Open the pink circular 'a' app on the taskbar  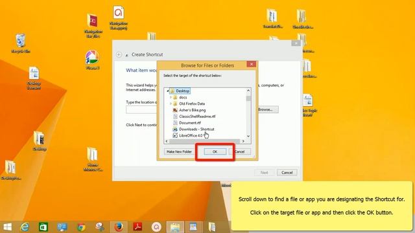pyautogui.click(x=156, y=227)
